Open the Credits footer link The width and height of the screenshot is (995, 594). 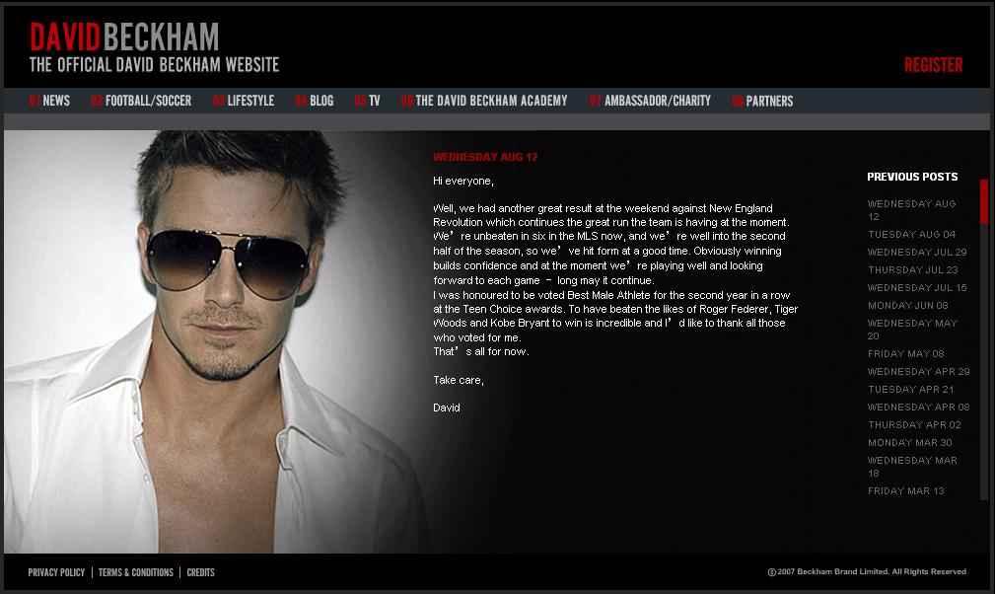point(200,572)
